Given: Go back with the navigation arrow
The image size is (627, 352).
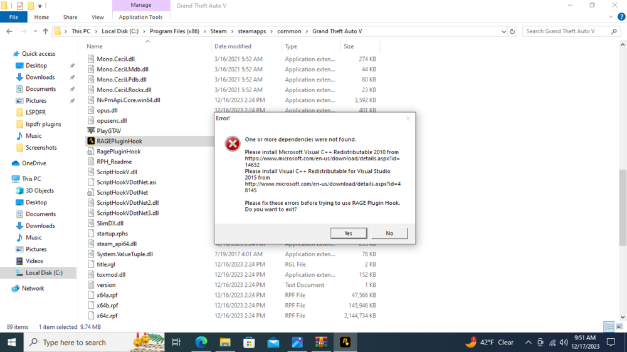Looking at the screenshot, I should (9, 31).
